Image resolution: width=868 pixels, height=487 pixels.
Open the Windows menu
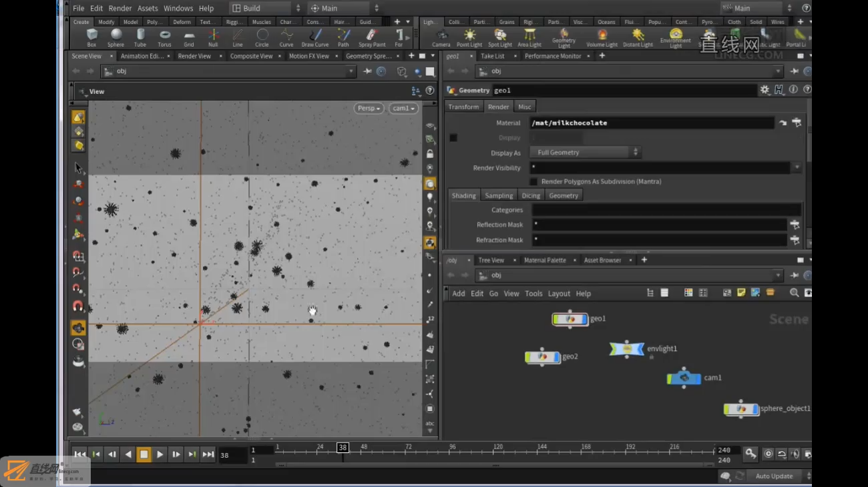[x=178, y=8]
